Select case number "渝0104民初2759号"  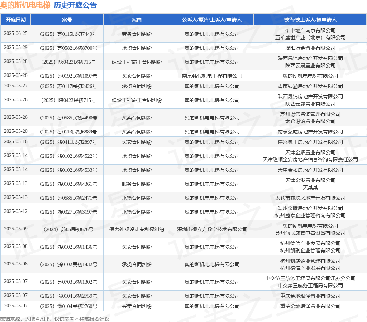point(77,296)
